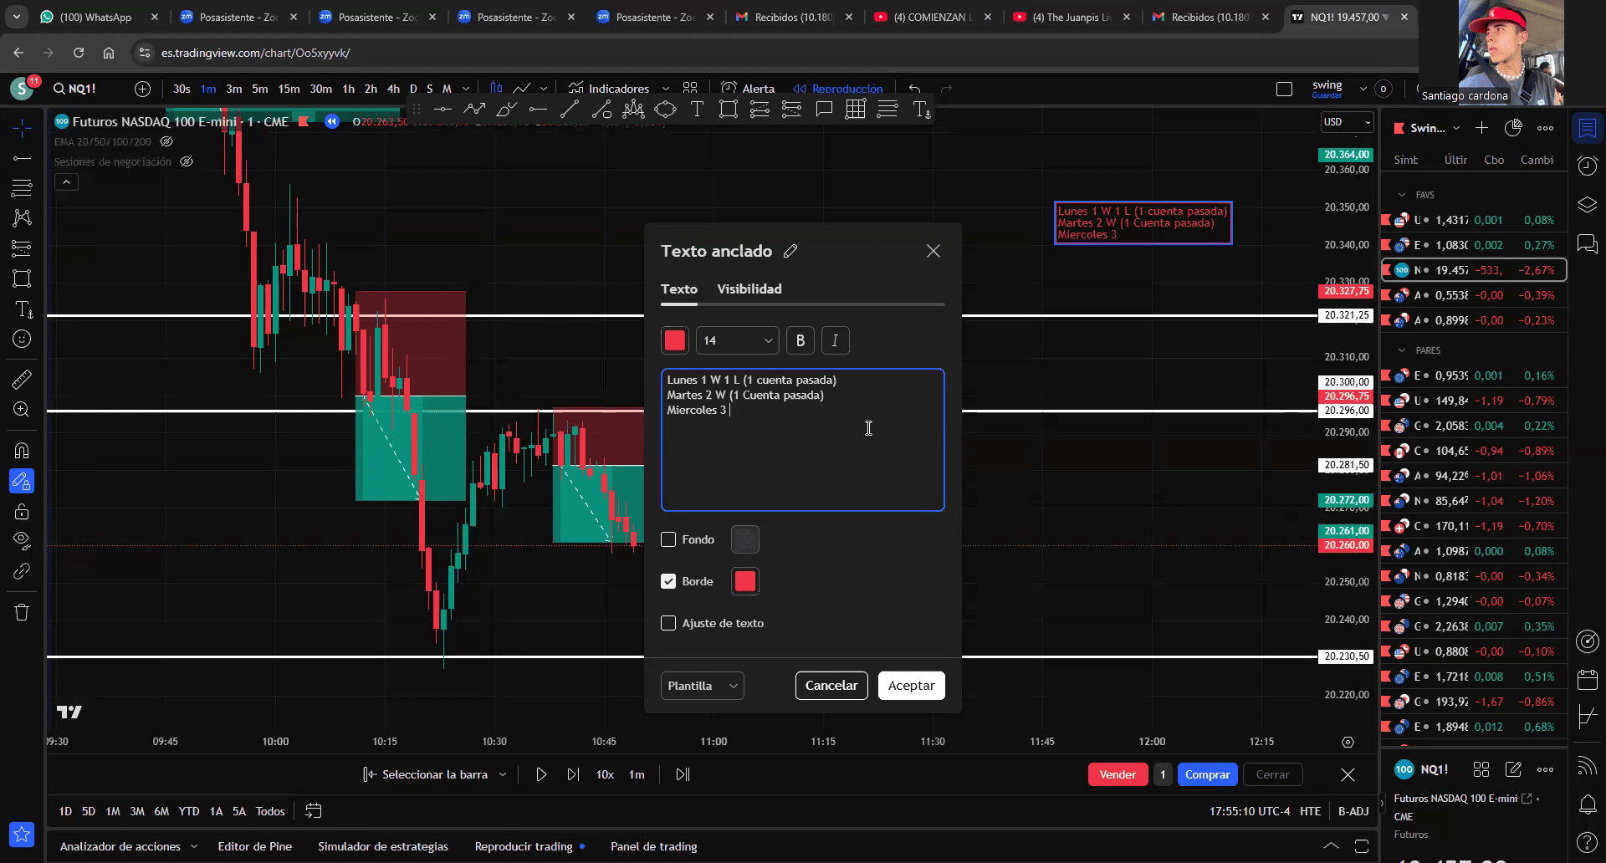Click the Cancelar button

831,686
